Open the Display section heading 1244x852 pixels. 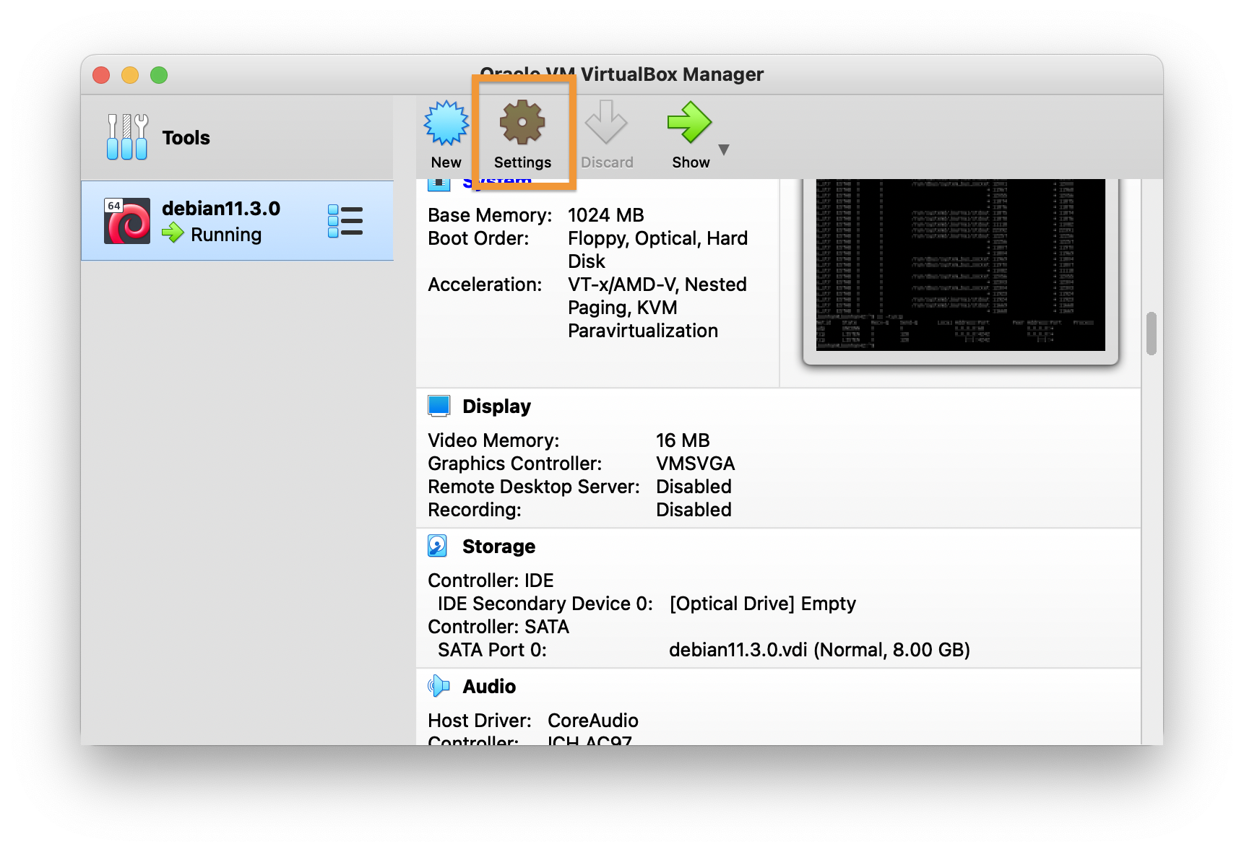click(496, 407)
